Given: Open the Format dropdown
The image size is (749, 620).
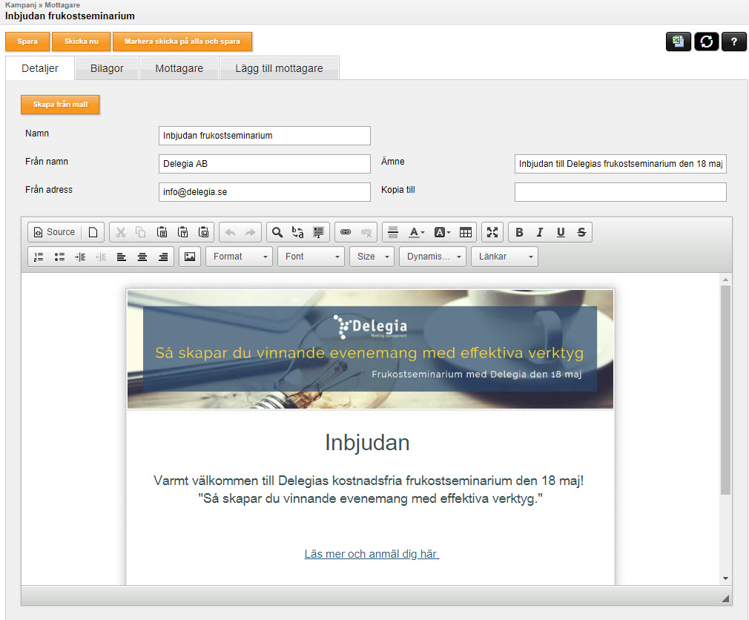Looking at the screenshot, I should tap(240, 257).
